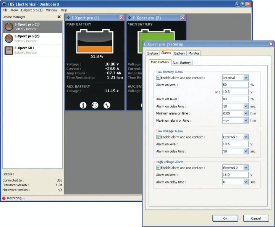Open Low Battery Alarm contact dropdown (Internal)
275x227 pixels.
246,78
